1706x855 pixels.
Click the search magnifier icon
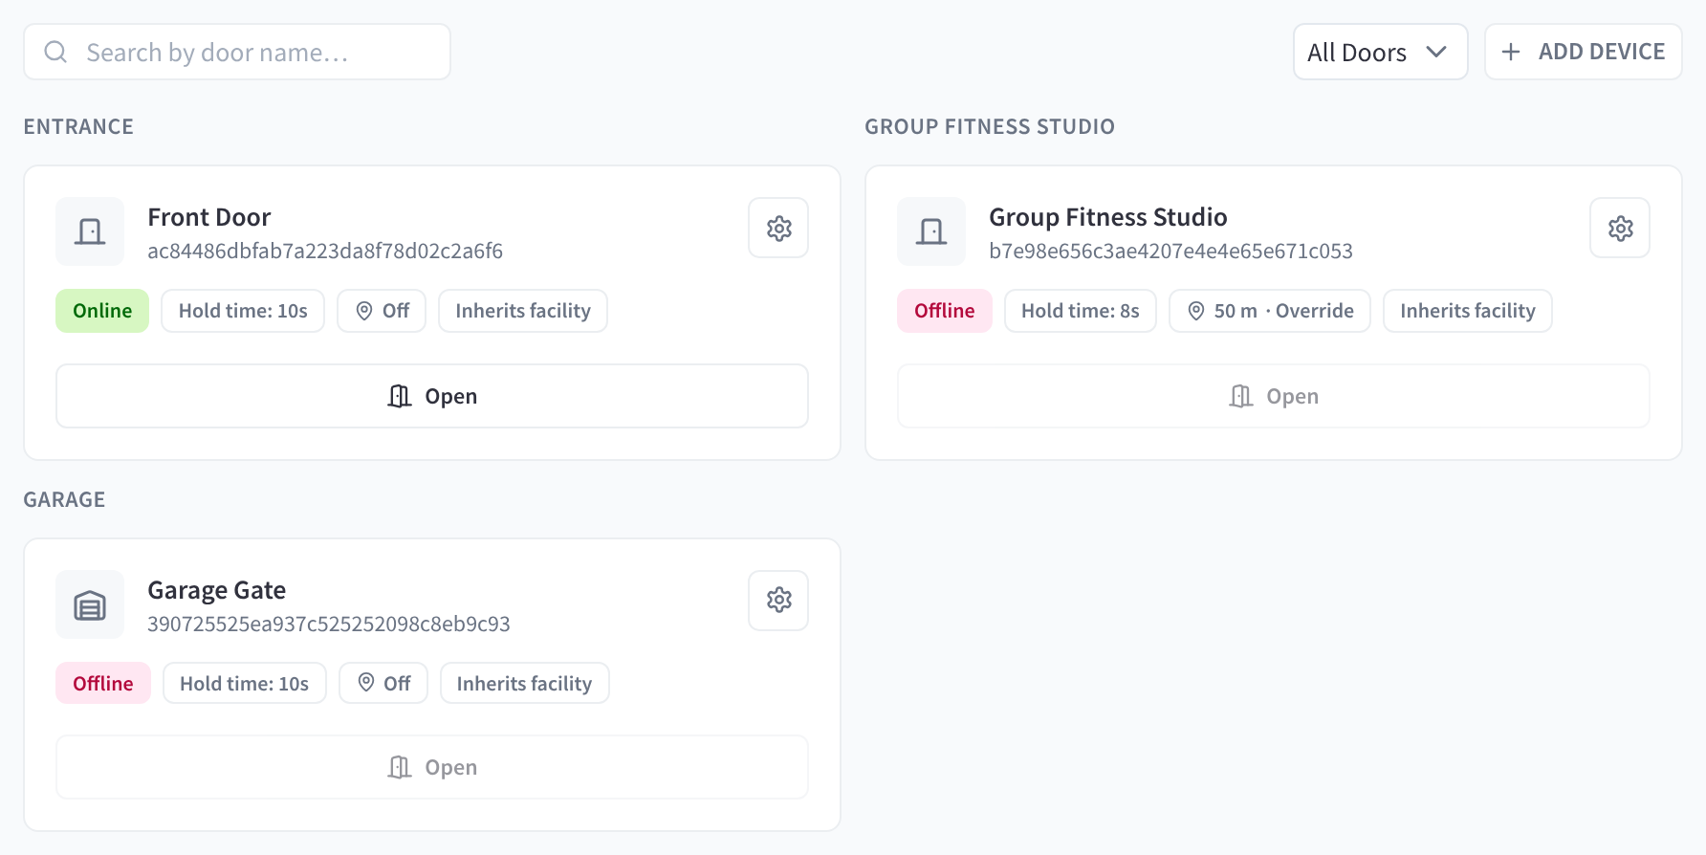56,52
